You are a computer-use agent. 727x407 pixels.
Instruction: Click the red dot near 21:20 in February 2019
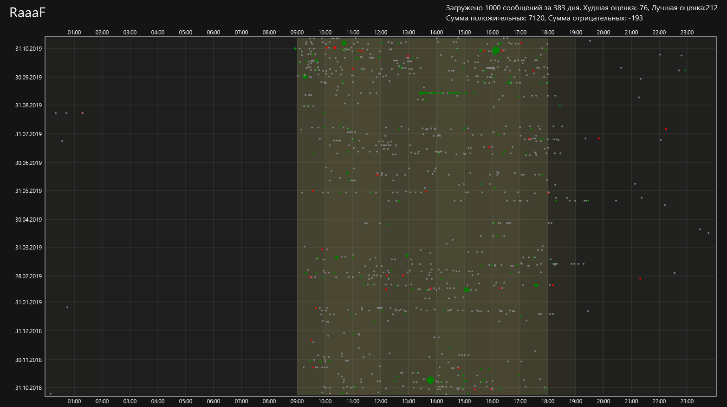640,279
